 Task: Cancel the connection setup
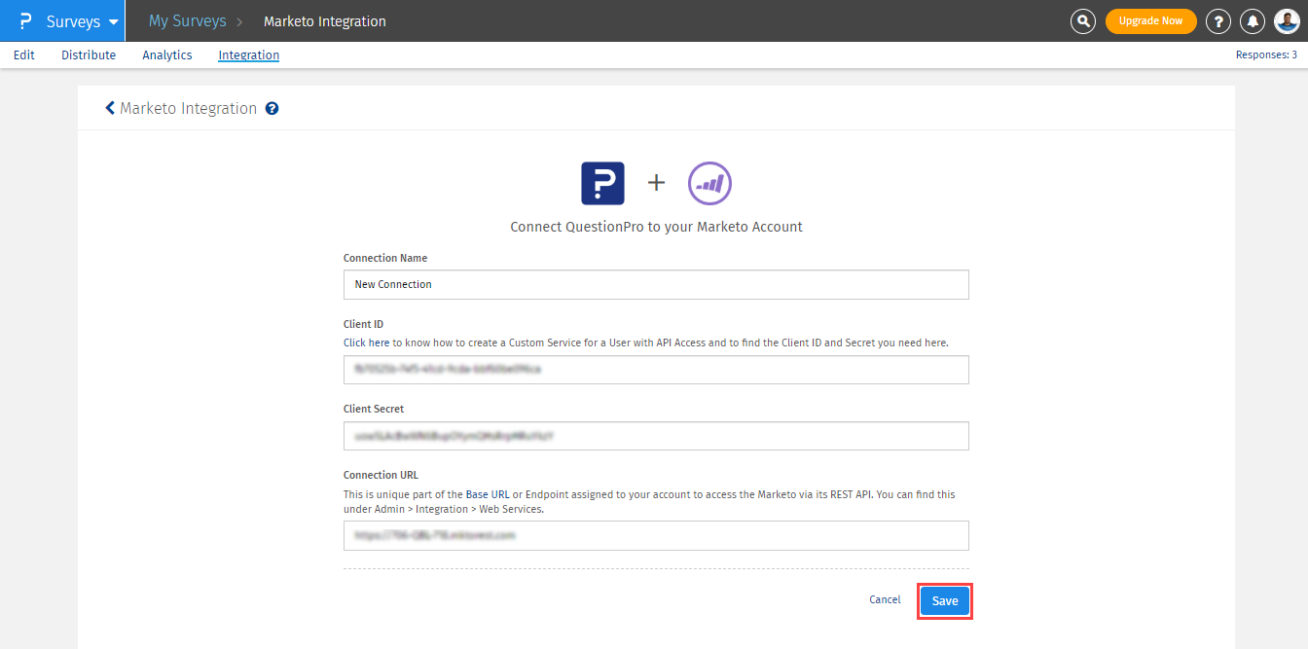point(884,599)
